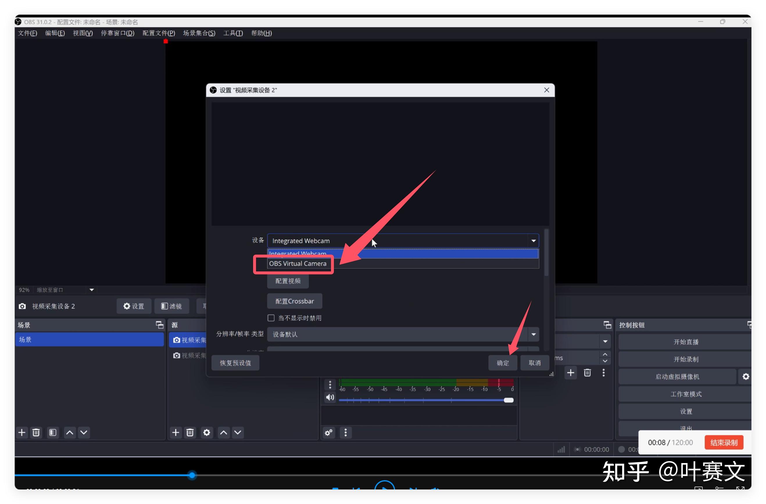Enable '当不显示时禁用' checkbox
766x504 pixels.
(271, 318)
